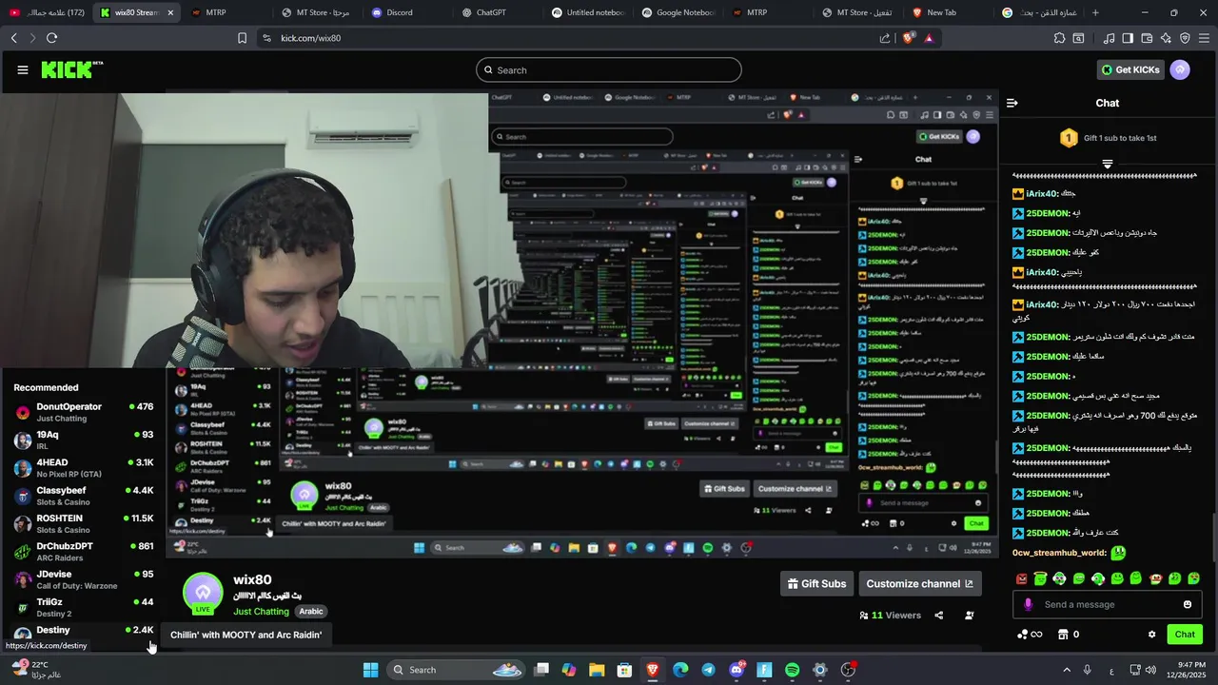Bookmark this page icon
This screenshot has height=685, width=1218.
coord(242,38)
